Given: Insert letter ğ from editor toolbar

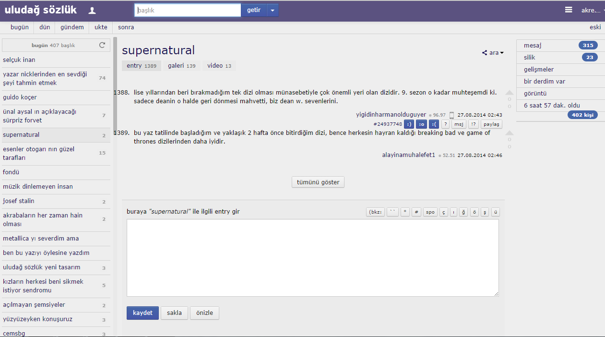Looking at the screenshot, I should pos(463,212).
